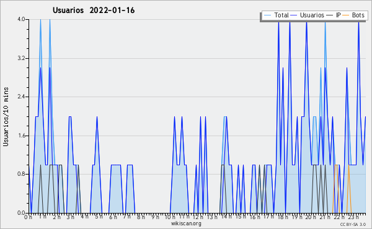Select the 'IP' legend entry
This screenshot has height=229, width=372.
pos(339,15)
